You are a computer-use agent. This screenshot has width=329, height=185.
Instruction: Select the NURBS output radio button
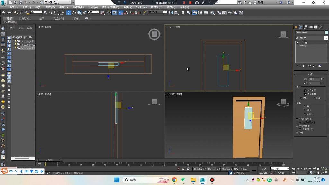point(305,114)
